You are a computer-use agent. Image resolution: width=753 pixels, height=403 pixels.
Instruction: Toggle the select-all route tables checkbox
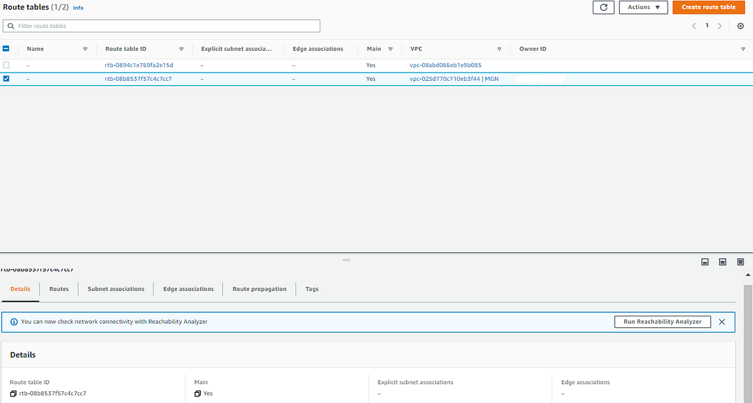[x=6, y=48]
